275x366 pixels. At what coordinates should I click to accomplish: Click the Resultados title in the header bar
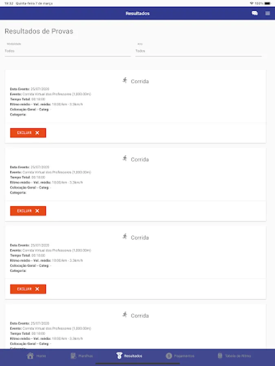click(x=137, y=13)
